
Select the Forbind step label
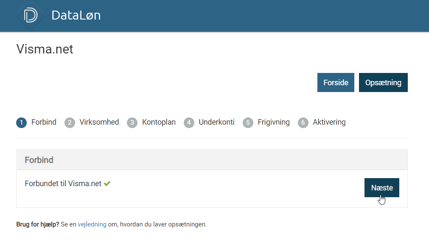[x=44, y=122]
